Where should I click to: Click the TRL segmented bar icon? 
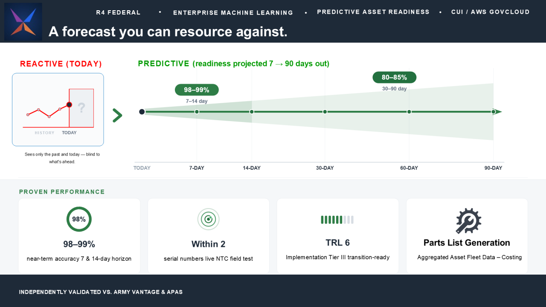337,220
